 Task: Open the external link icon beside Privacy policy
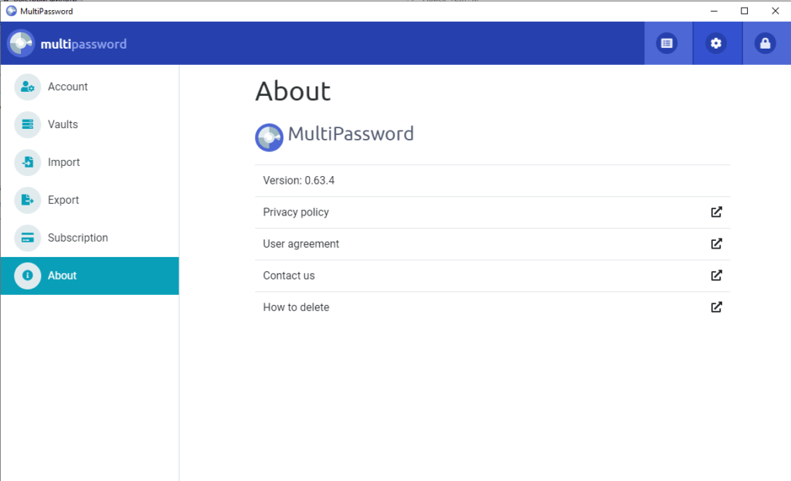[x=716, y=212]
